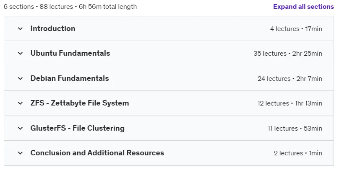
Task: Click the 24 lectures • 2hr 7min label
Action: [x=290, y=79]
